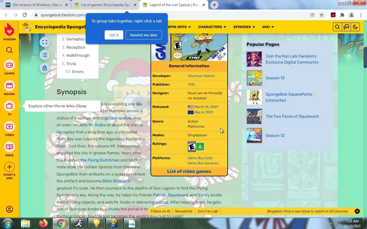Share this page icon in address bar
367x229 pixels.
(313, 15)
